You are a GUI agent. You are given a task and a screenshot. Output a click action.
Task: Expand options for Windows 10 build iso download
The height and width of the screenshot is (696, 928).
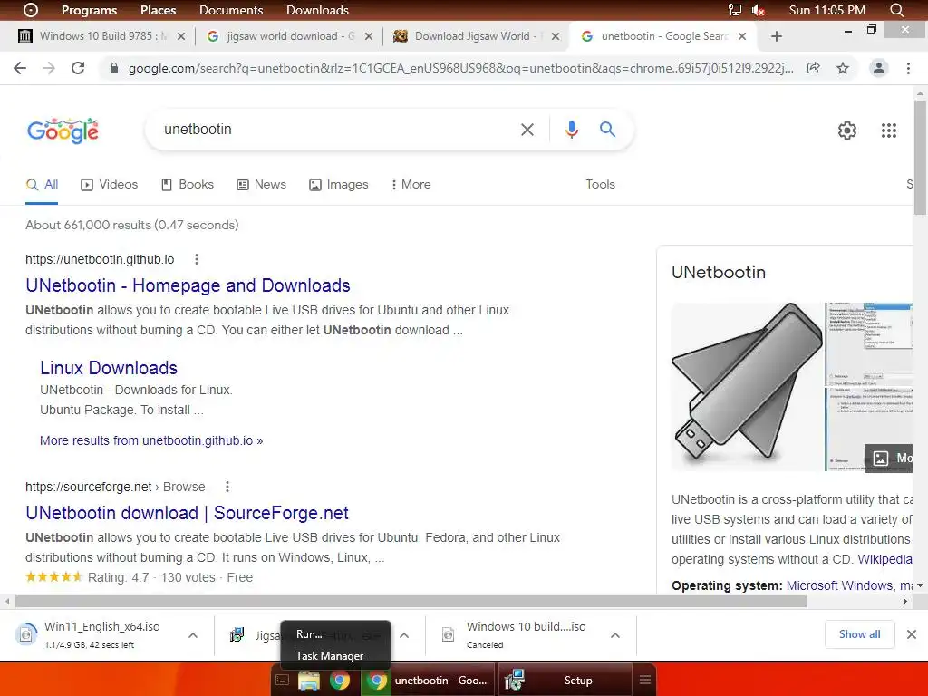click(615, 635)
